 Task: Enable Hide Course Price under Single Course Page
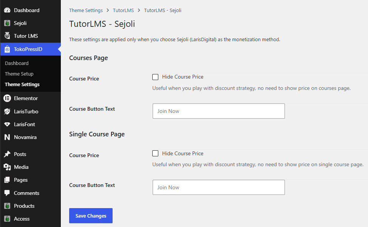[x=155, y=153]
